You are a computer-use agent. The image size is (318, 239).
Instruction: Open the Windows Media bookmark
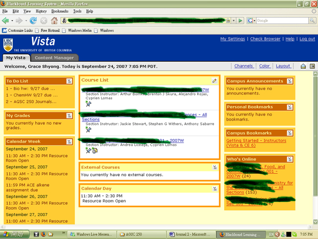77,30
